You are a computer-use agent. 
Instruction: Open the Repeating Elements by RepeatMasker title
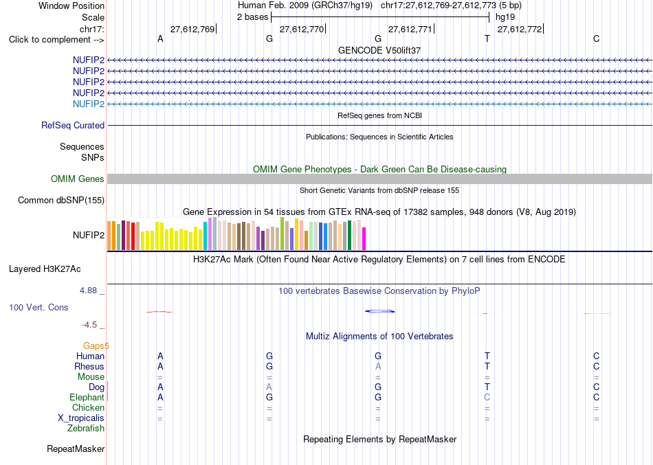click(x=379, y=440)
